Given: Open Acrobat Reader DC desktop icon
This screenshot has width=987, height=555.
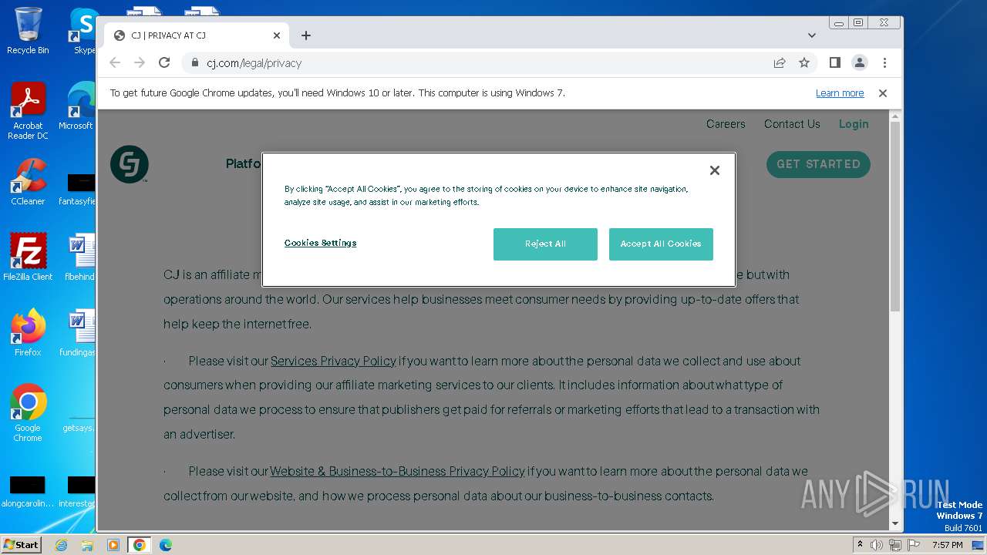Looking at the screenshot, I should (x=28, y=111).
